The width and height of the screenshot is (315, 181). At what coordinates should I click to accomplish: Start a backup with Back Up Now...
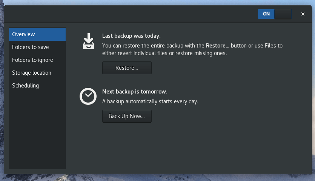click(x=127, y=116)
